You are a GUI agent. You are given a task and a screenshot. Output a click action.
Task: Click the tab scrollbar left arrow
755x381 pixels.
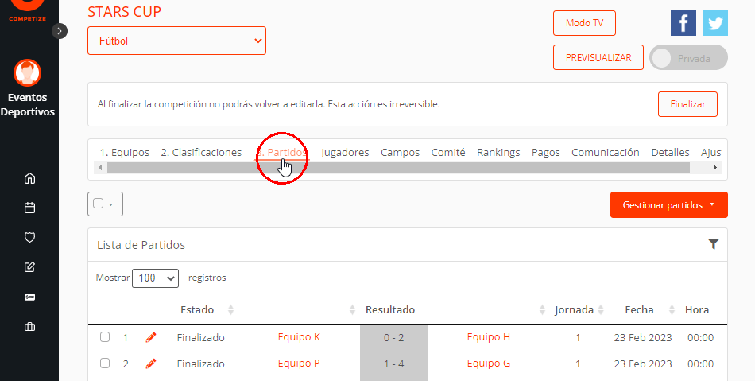point(100,168)
